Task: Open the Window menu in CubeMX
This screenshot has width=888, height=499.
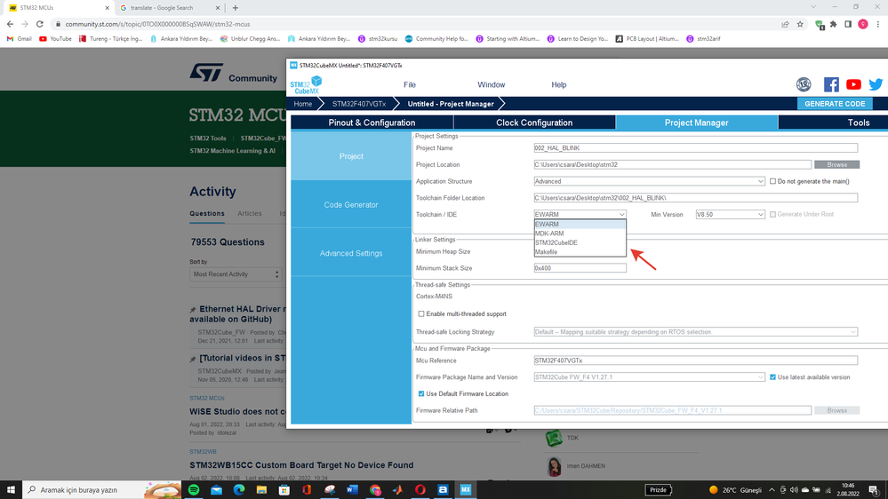Action: (491, 85)
